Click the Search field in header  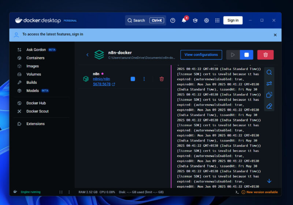click(145, 20)
